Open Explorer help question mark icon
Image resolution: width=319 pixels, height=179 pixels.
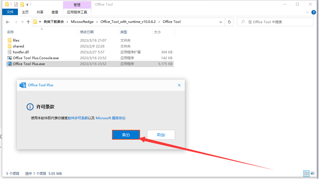pyautogui.click(x=314, y=12)
